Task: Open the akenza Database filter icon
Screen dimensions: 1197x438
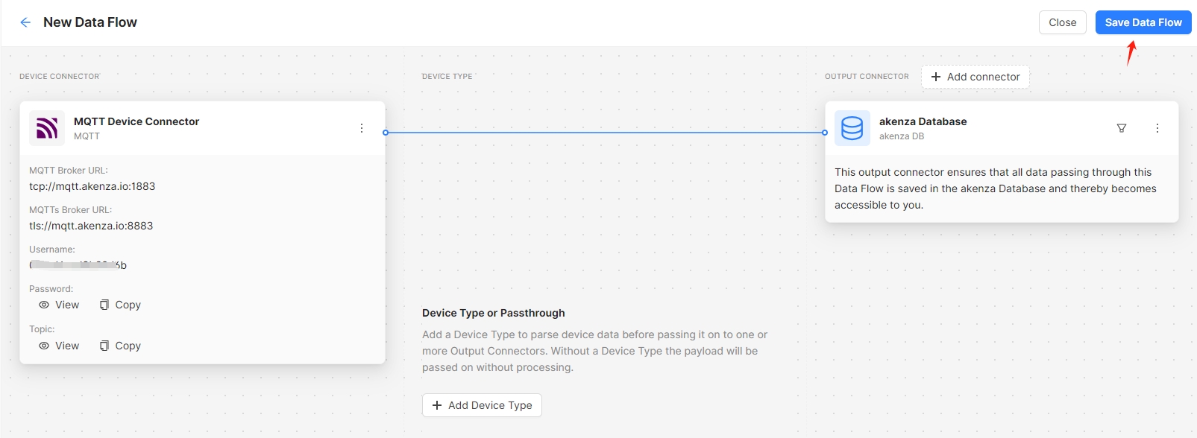Action: tap(1121, 128)
